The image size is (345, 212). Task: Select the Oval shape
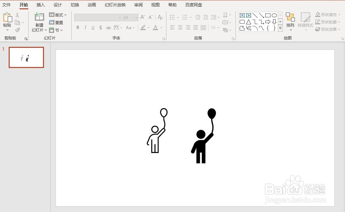tap(274, 15)
